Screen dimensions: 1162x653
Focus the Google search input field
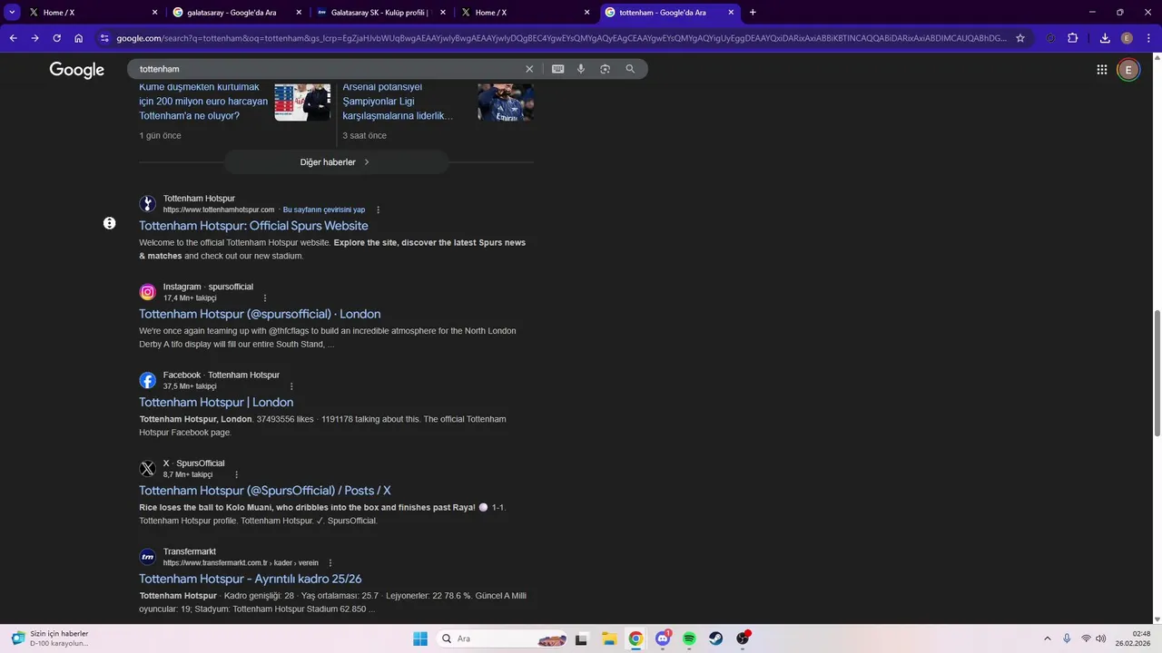(327, 69)
